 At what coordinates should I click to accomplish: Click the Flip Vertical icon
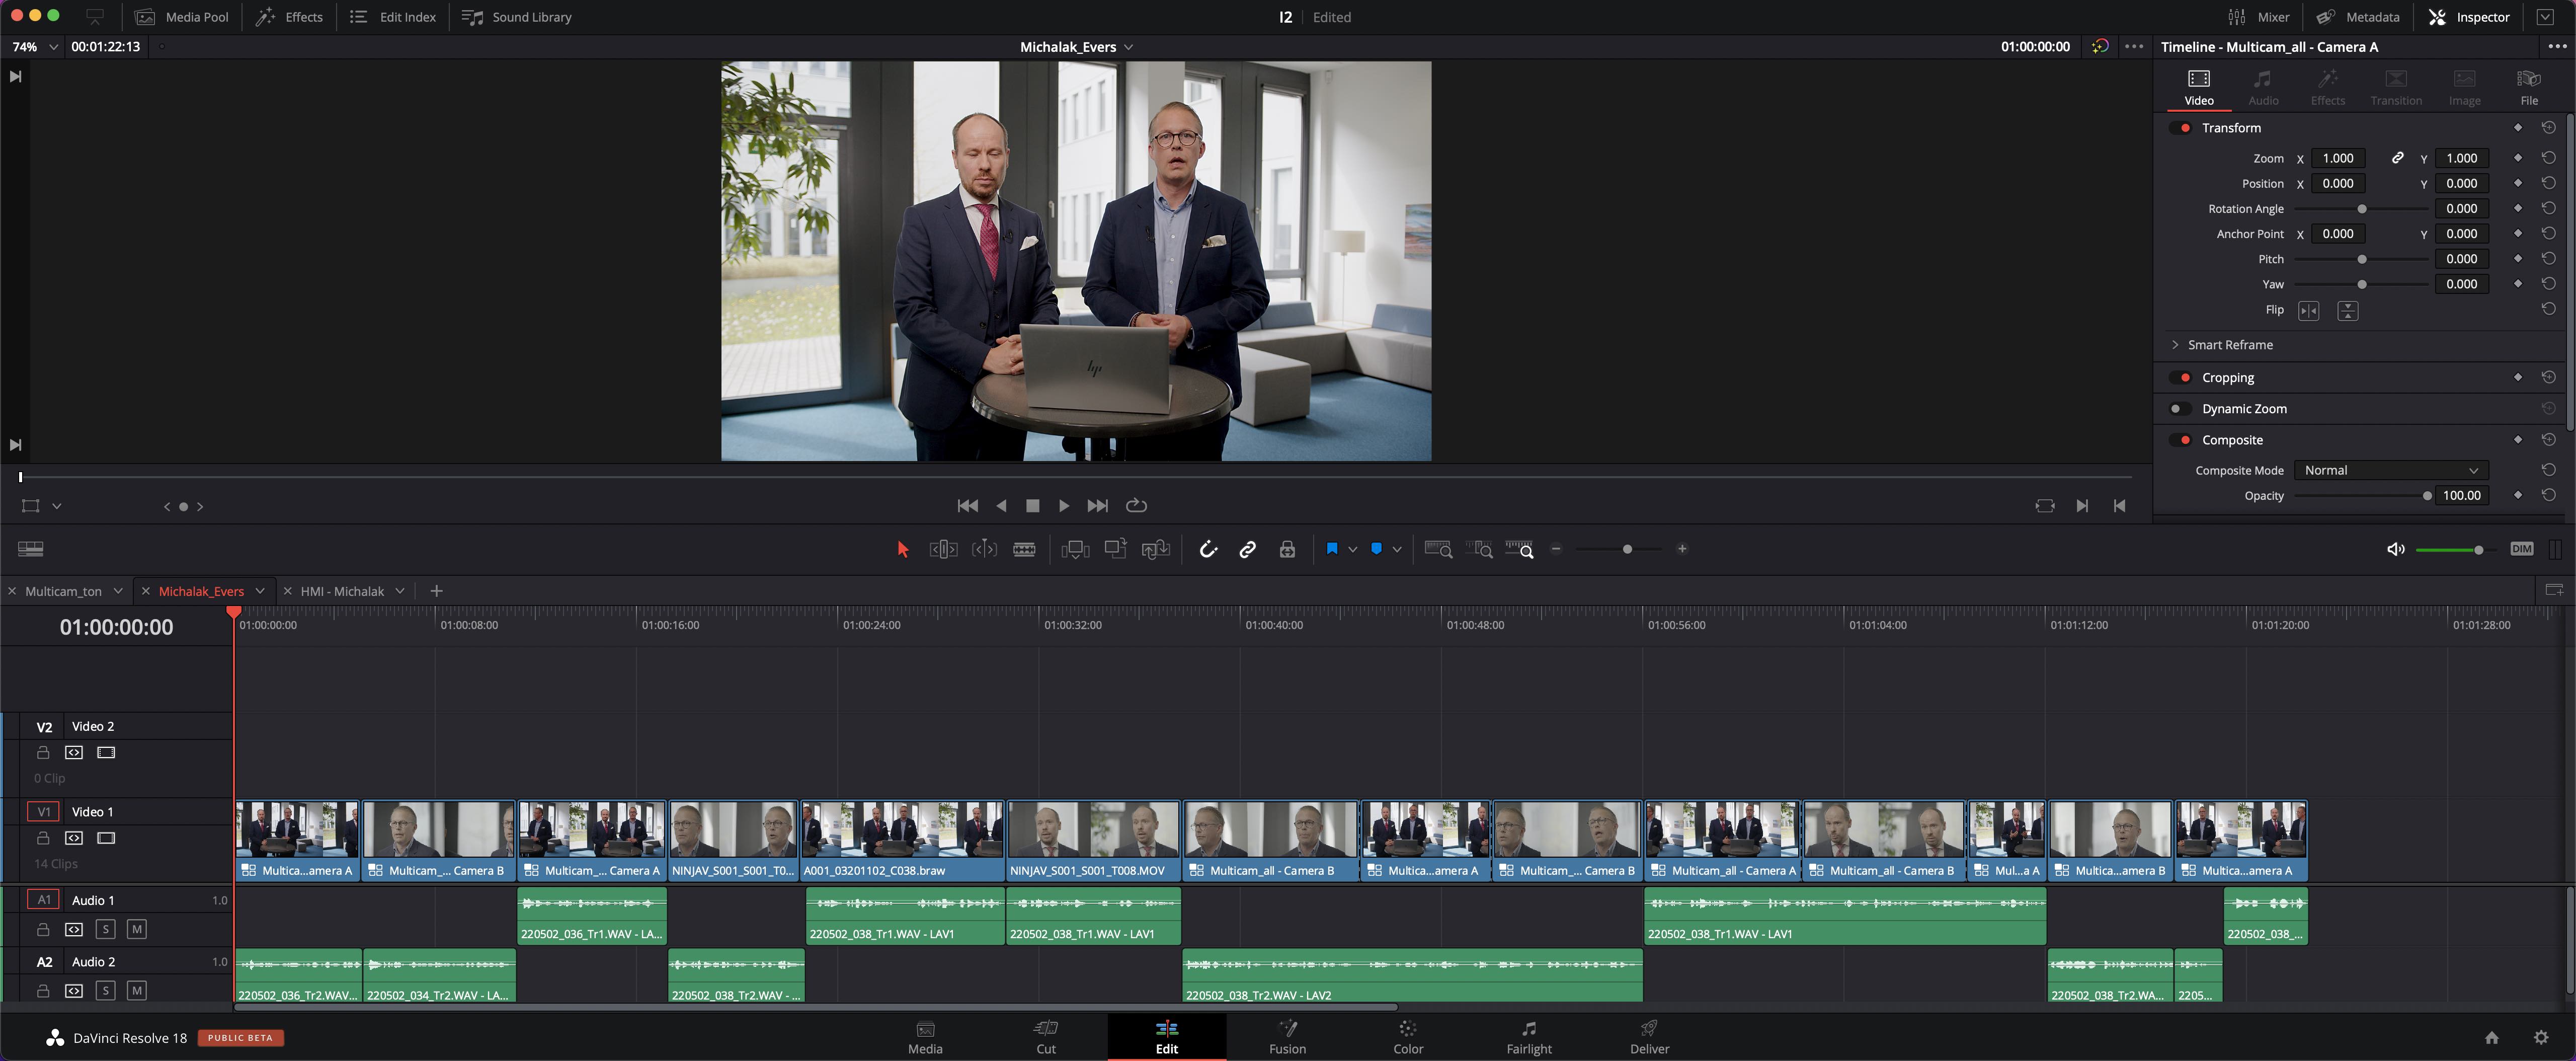pyautogui.click(x=2348, y=311)
